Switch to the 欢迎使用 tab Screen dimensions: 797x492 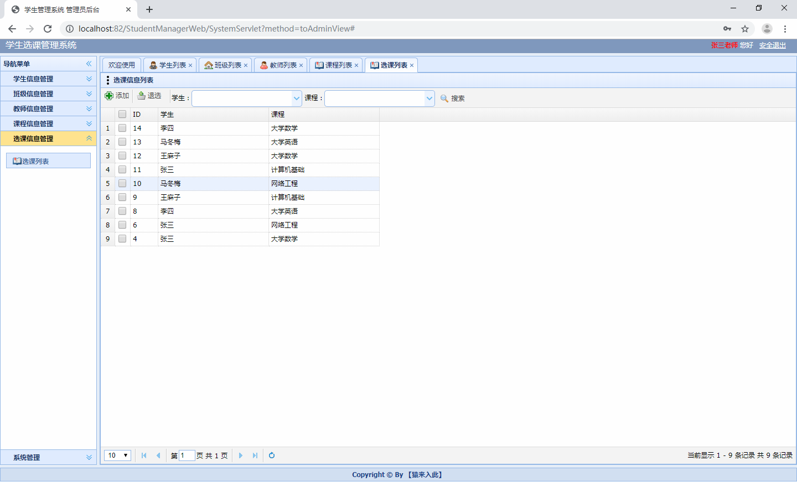(122, 65)
